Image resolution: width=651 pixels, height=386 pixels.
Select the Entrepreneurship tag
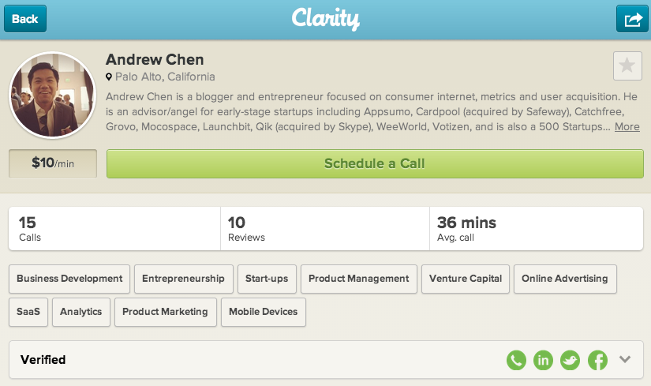coord(184,279)
